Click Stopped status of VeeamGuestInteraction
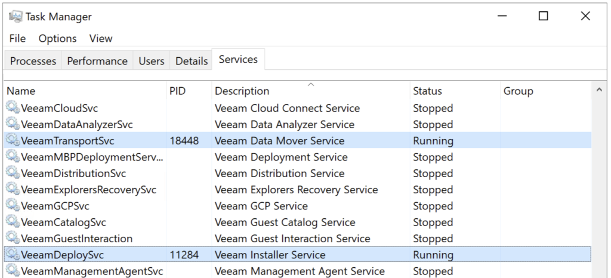The image size is (611, 278). pos(433,239)
